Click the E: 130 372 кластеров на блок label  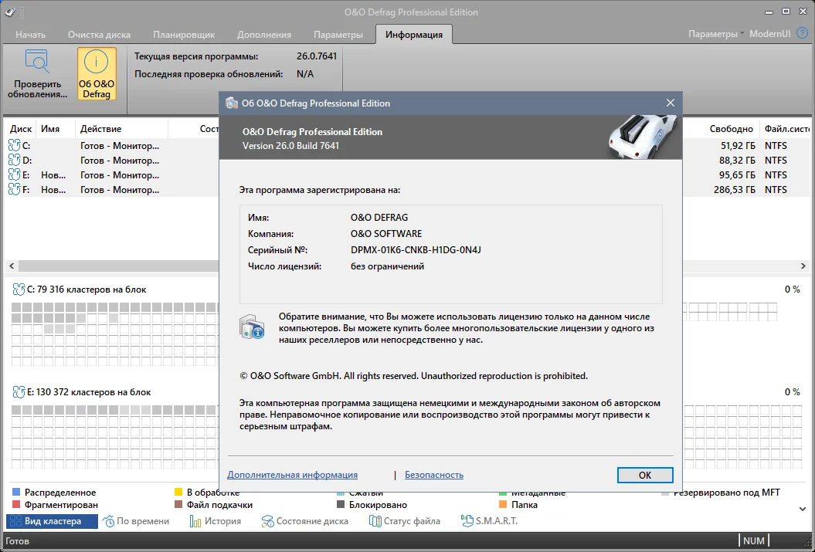click(89, 392)
